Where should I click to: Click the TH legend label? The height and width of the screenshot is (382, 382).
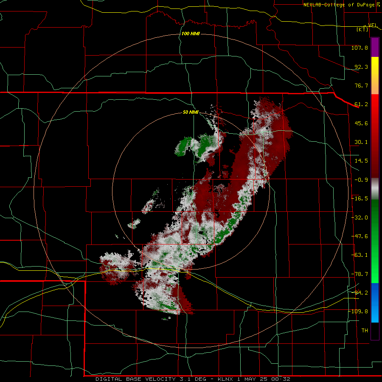tap(365, 331)
